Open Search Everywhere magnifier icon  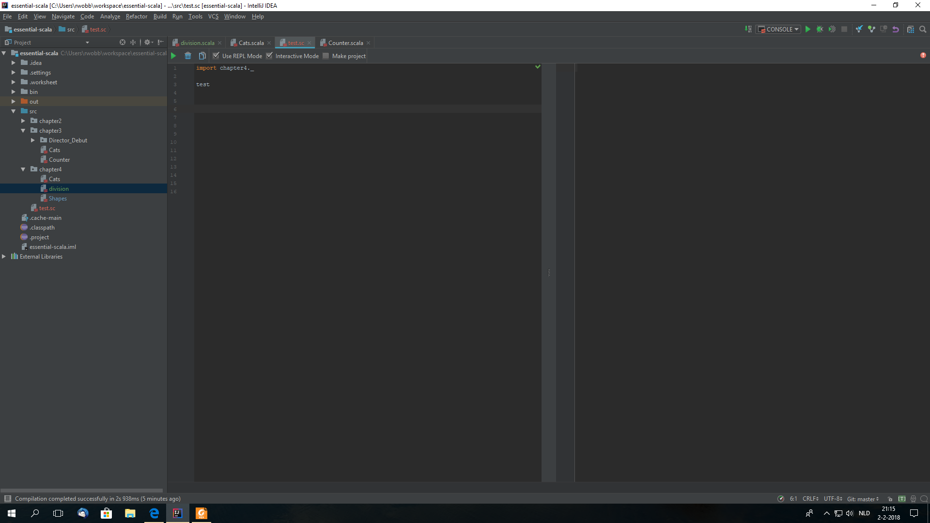click(923, 29)
